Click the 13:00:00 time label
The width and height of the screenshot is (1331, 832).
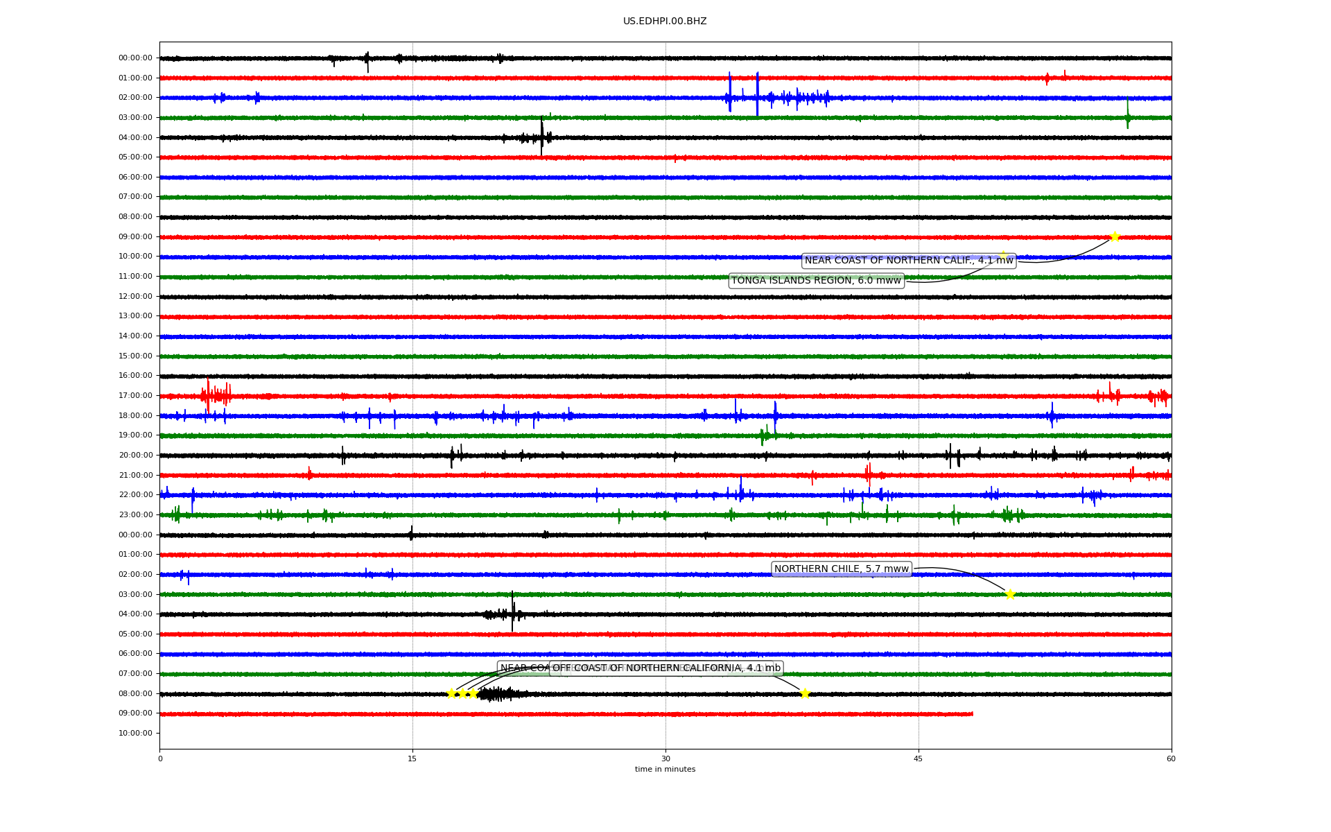click(x=135, y=316)
